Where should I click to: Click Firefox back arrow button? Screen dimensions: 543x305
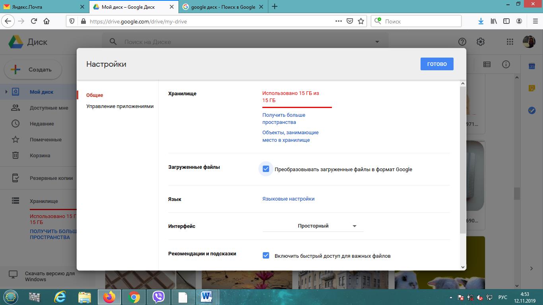click(x=8, y=21)
